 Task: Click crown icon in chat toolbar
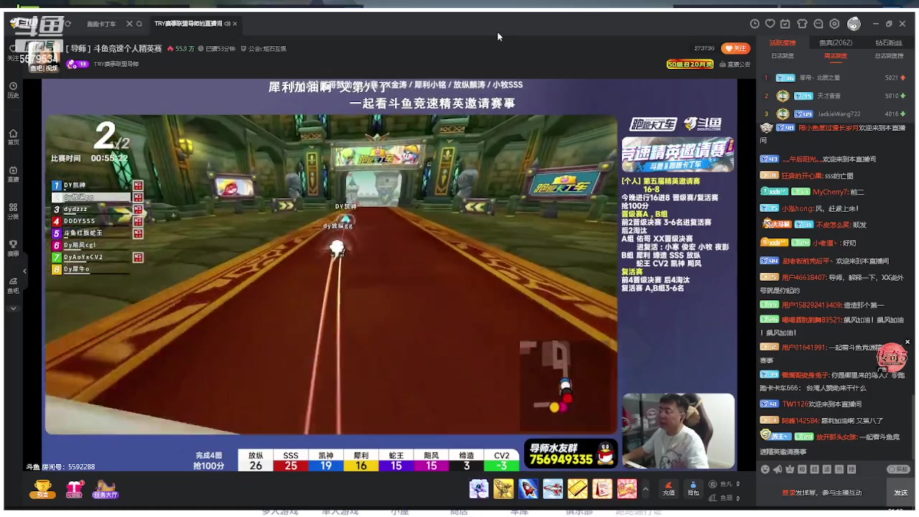click(x=790, y=470)
